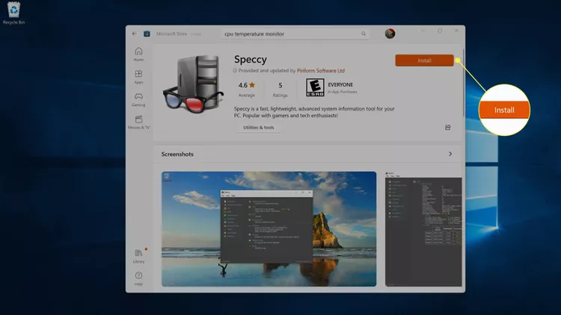561x315 pixels.
Task: Open the second dark Speccy screenshot
Action: coord(423,229)
